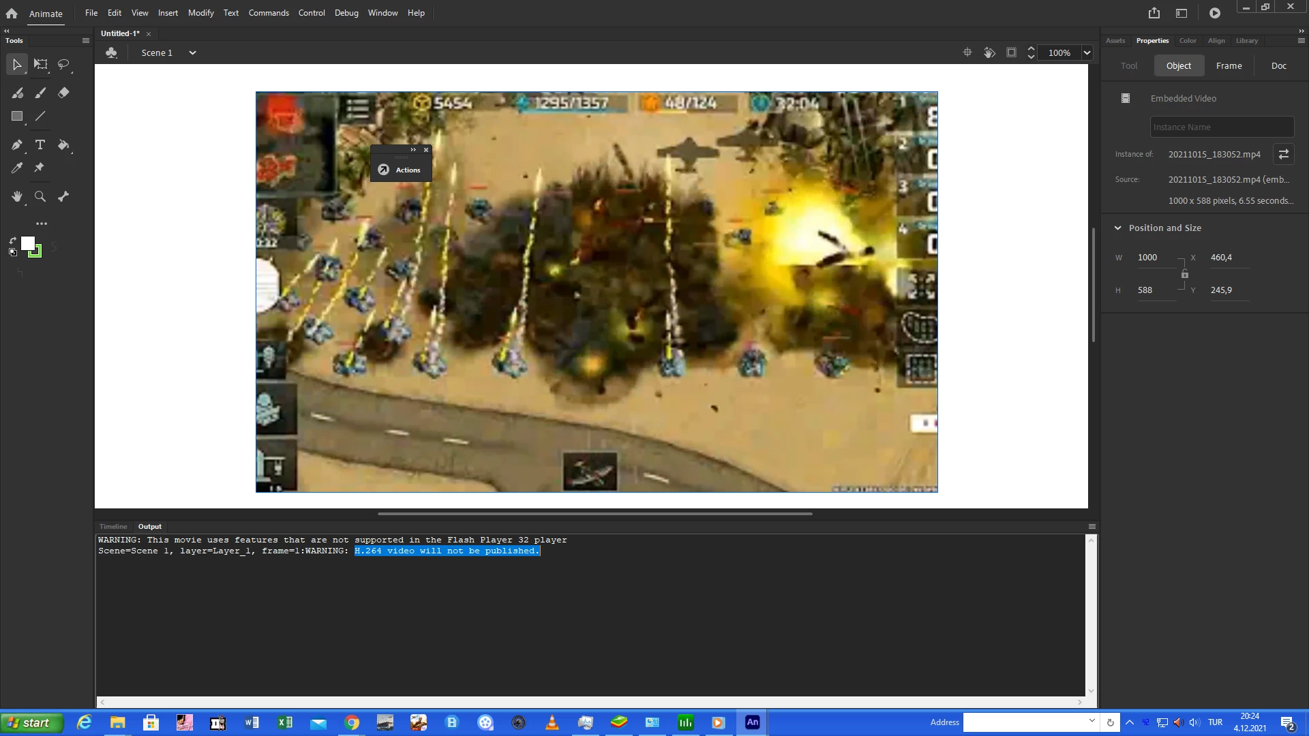
Task: Switch to the Timeline tab
Action: (x=113, y=526)
